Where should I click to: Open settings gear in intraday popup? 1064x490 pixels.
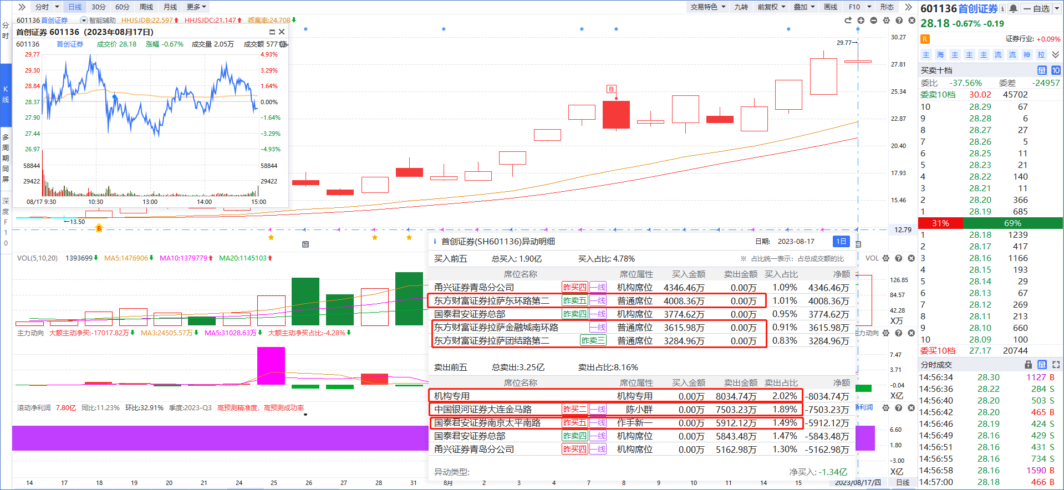click(283, 44)
